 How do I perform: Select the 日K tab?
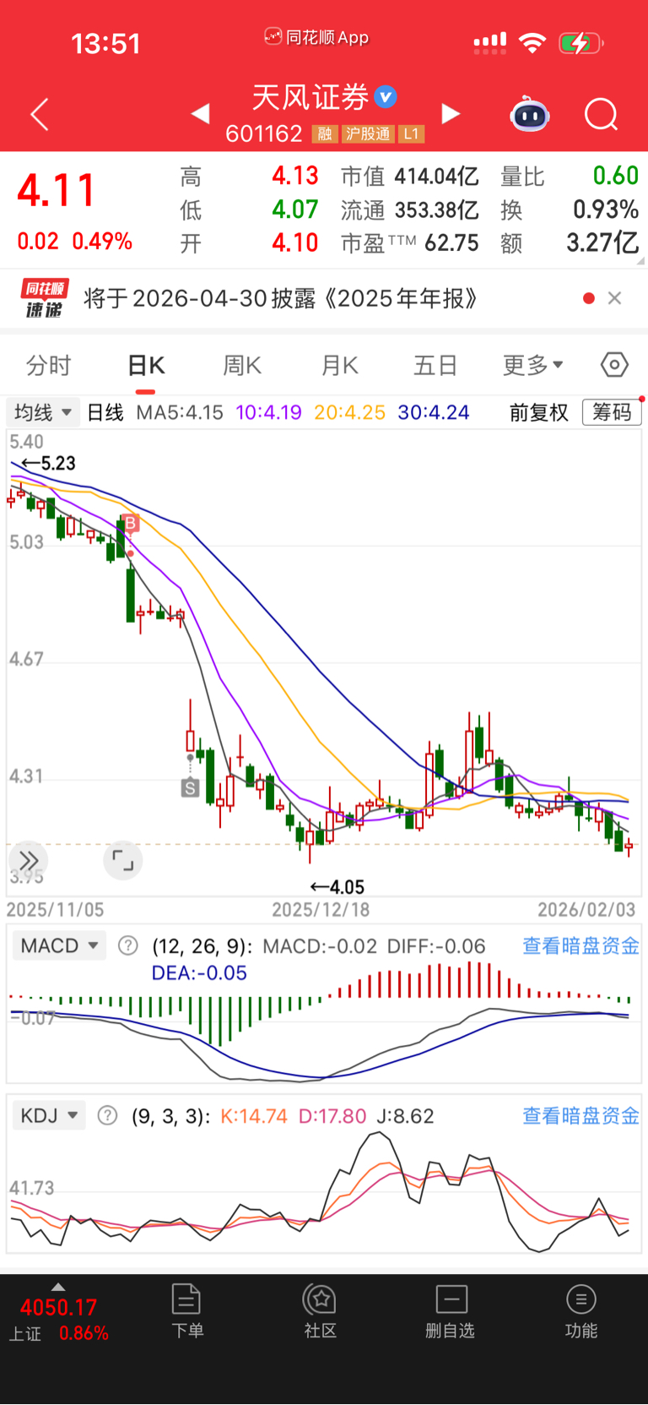coord(146,365)
